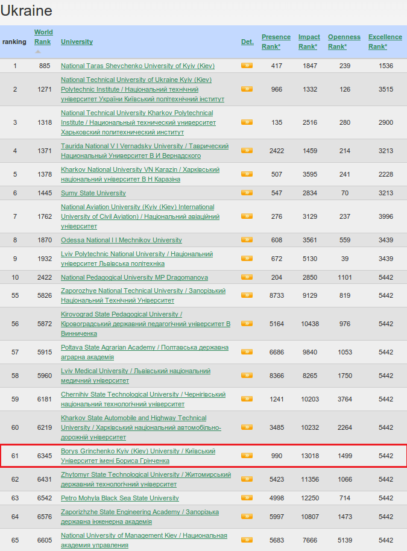Open Borys Grinchenko Kyiv University link
407x551 pixels.
(x=138, y=456)
